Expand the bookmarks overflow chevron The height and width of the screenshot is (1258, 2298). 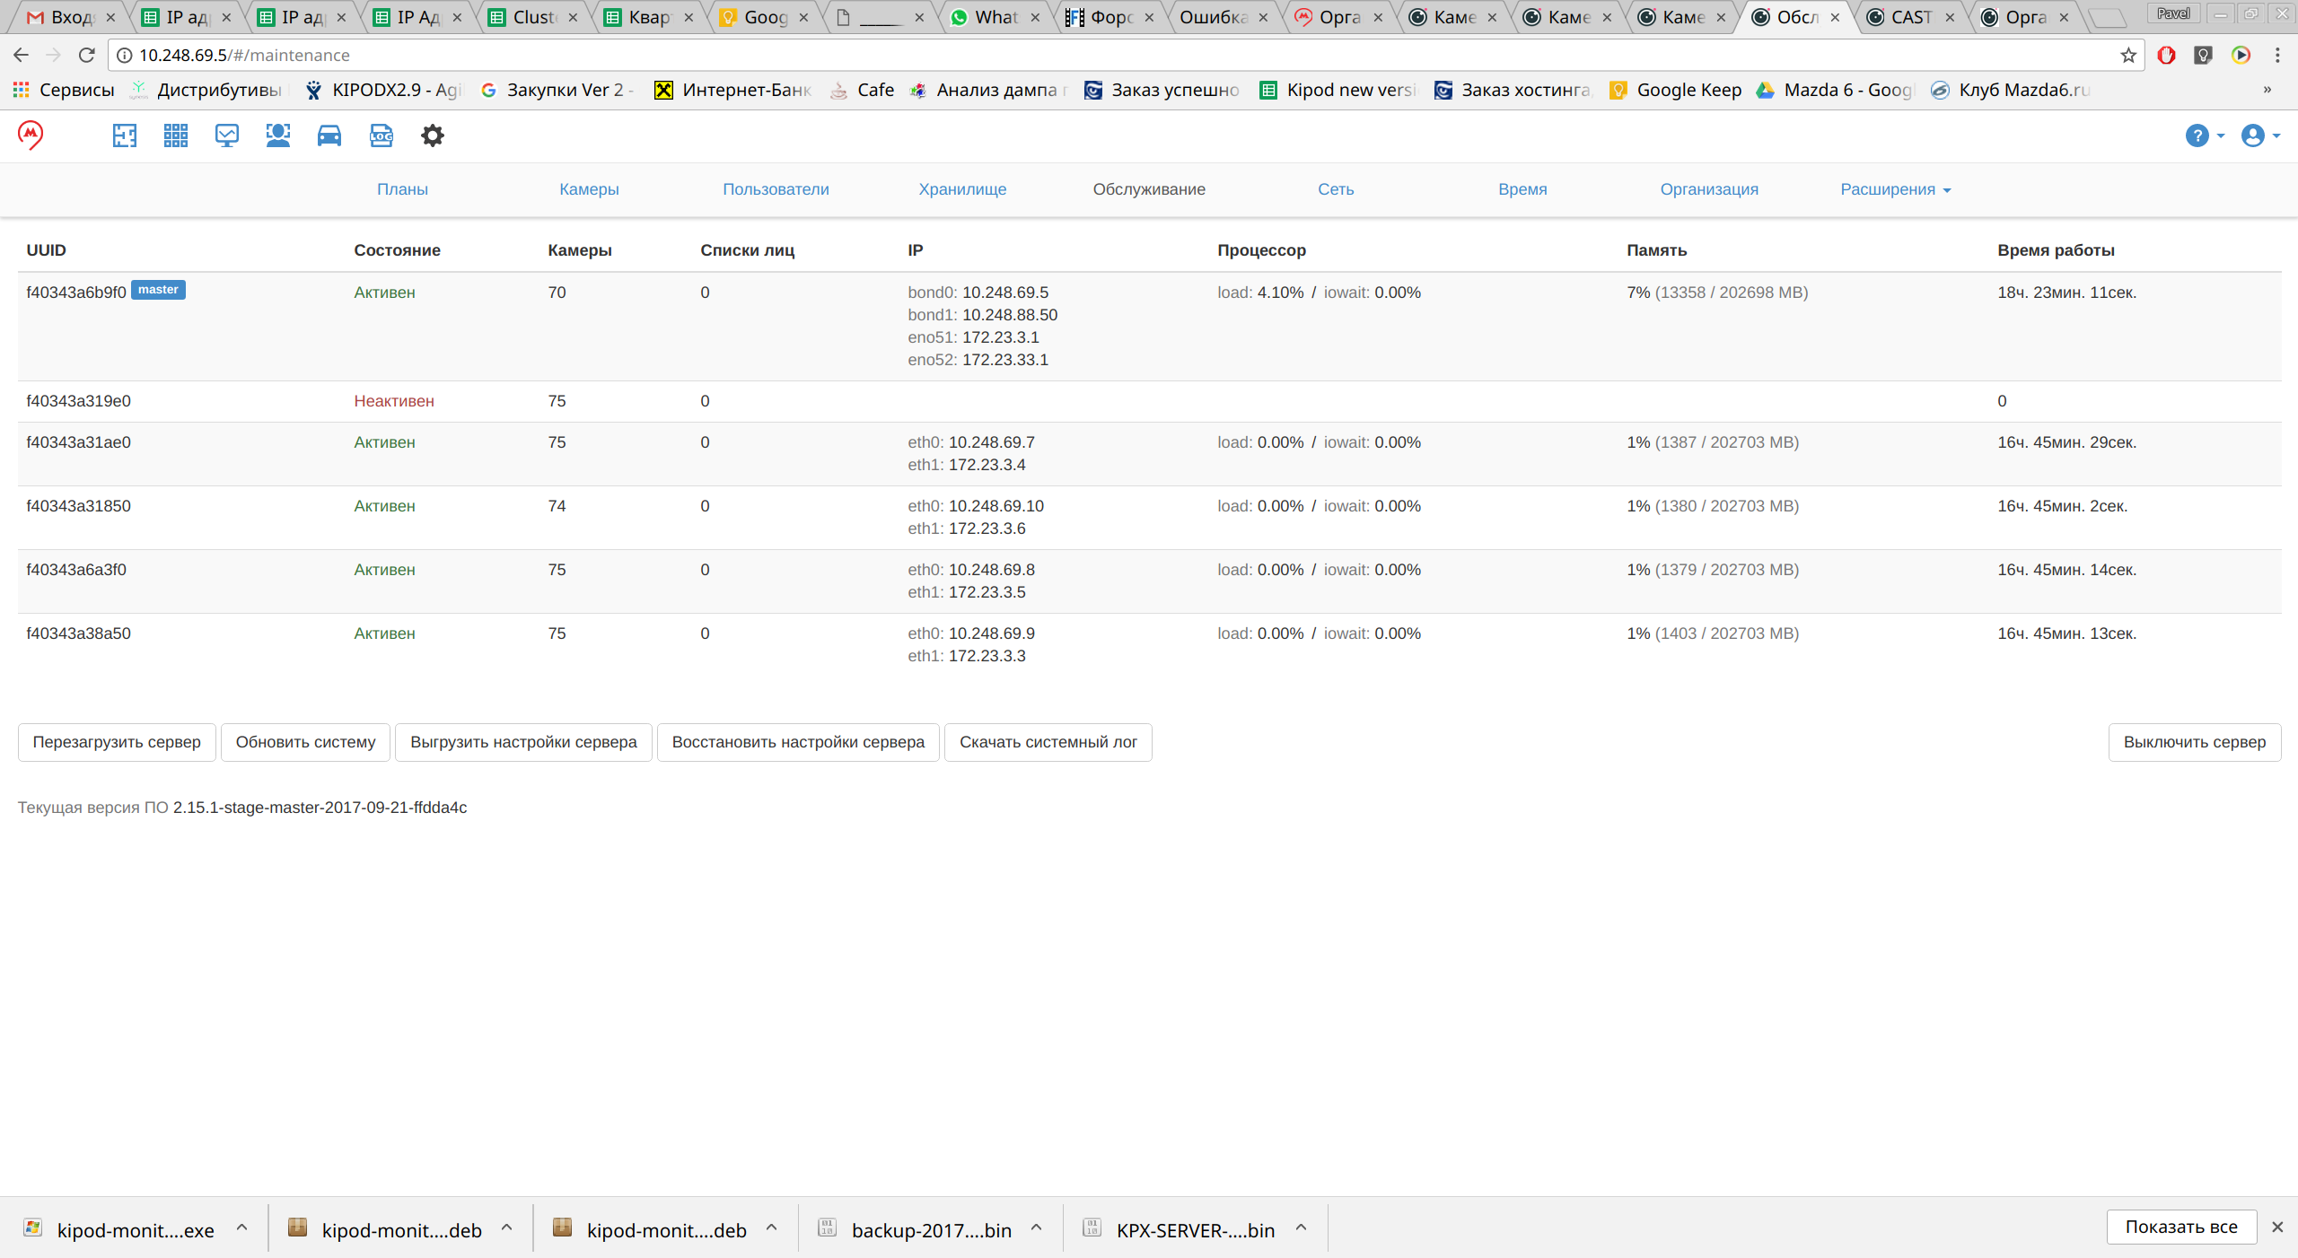(2267, 90)
